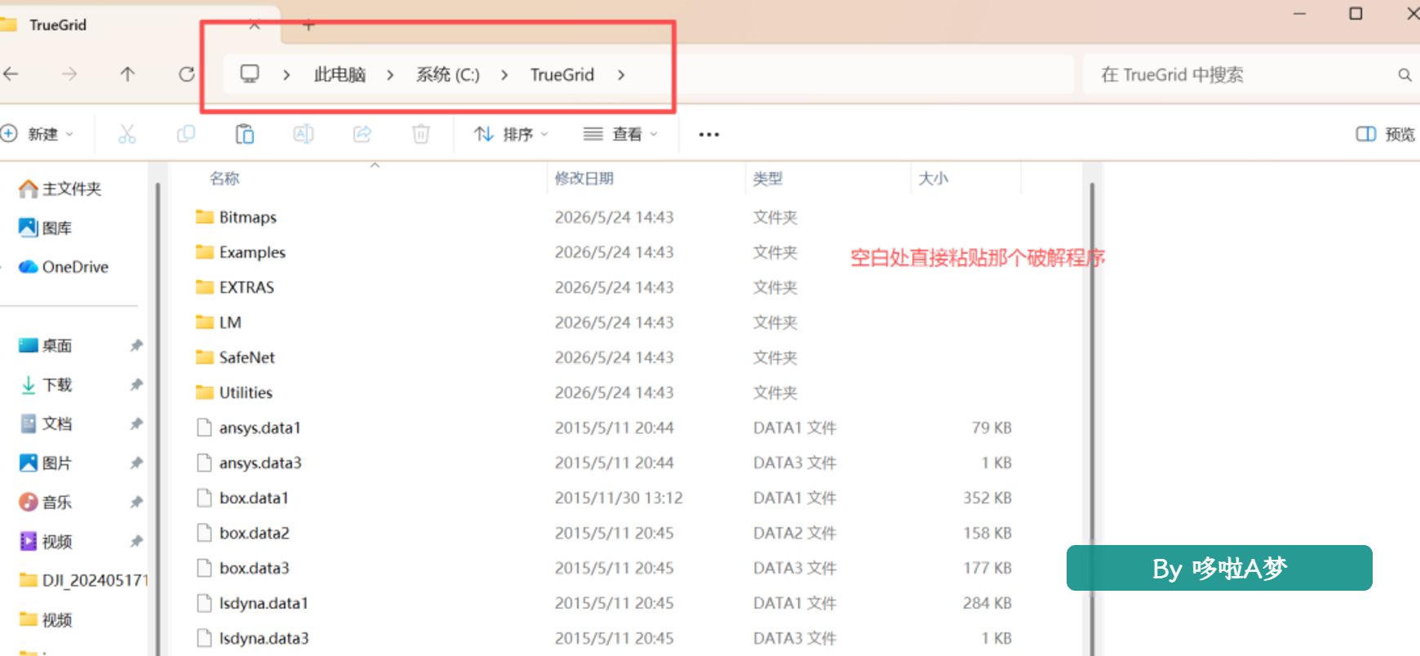Image resolution: width=1420 pixels, height=656 pixels.
Task: Click the TrueGrid breadcrumb segment
Action: 562,75
